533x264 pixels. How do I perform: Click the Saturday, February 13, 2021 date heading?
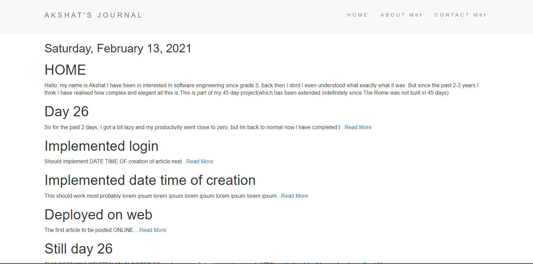(x=118, y=48)
